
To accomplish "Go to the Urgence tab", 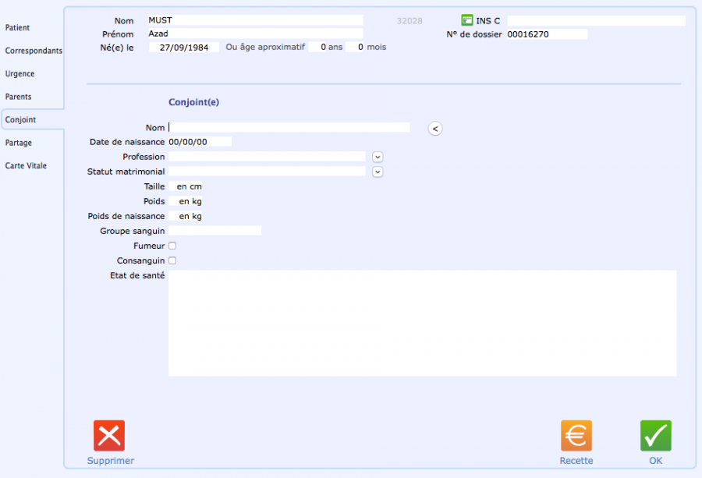I will click(19, 74).
